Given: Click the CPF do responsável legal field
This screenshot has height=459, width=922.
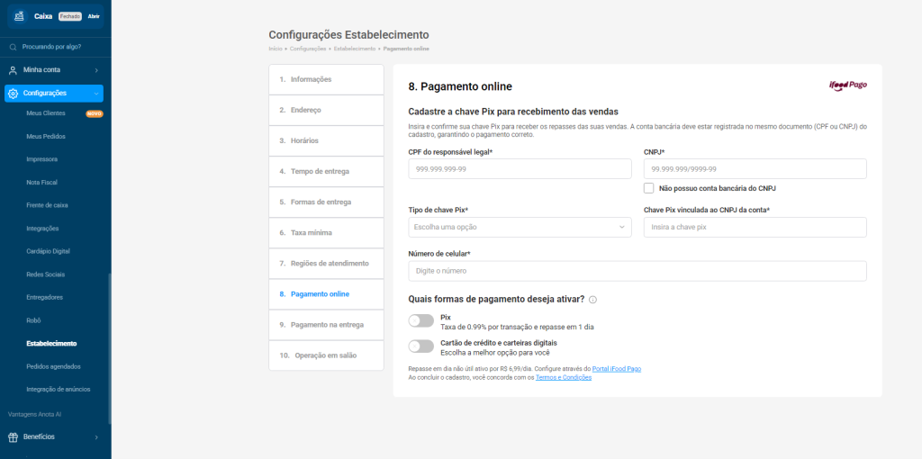Looking at the screenshot, I should (x=520, y=169).
